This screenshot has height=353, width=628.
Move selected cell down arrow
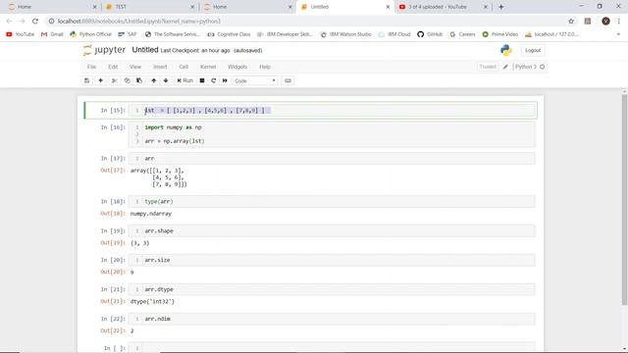[x=166, y=80]
